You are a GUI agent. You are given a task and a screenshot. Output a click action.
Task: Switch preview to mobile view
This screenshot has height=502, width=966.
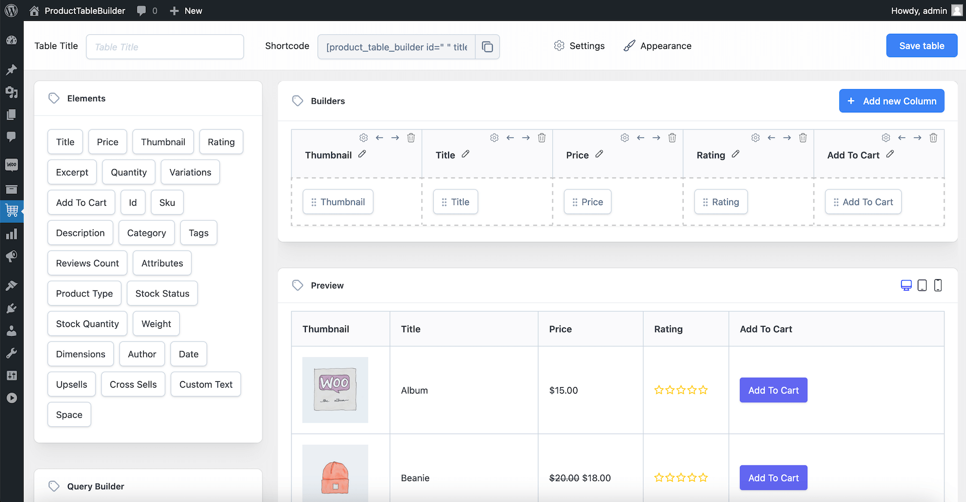click(938, 285)
